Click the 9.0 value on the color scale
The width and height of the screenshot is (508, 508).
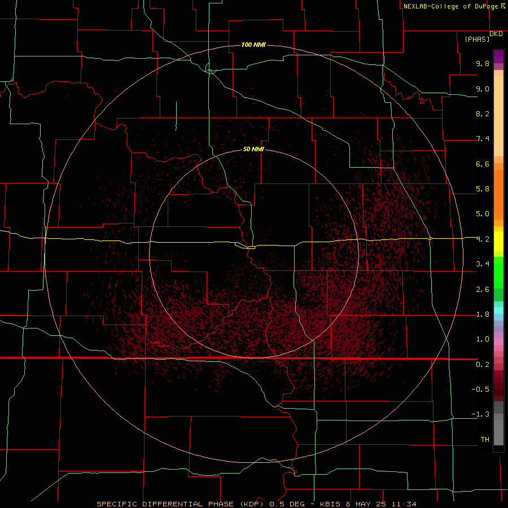point(483,89)
